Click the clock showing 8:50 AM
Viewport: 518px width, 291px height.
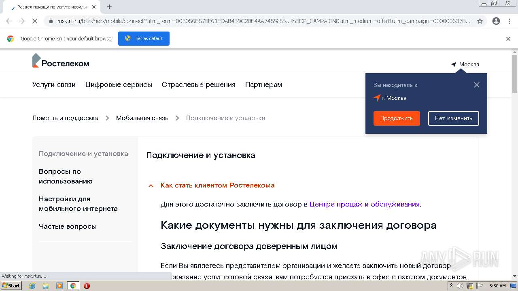[x=497, y=286]
